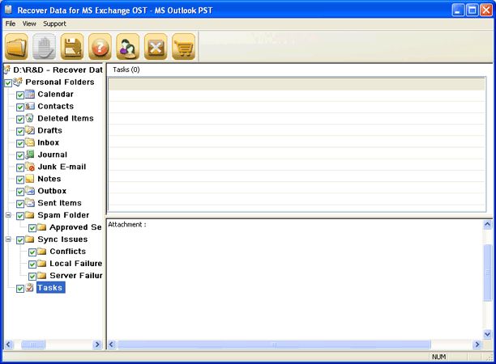Uncheck the Deleted Items checkbox

[x=20, y=119]
